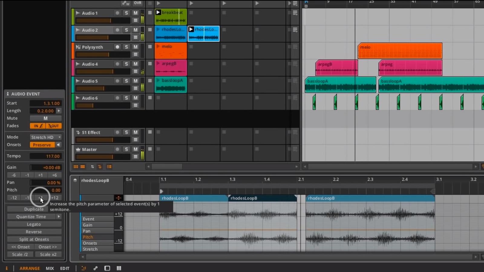Viewport: 484px width, 272px height.
Task: Toggle the fade OUT button
Action: pos(54,126)
